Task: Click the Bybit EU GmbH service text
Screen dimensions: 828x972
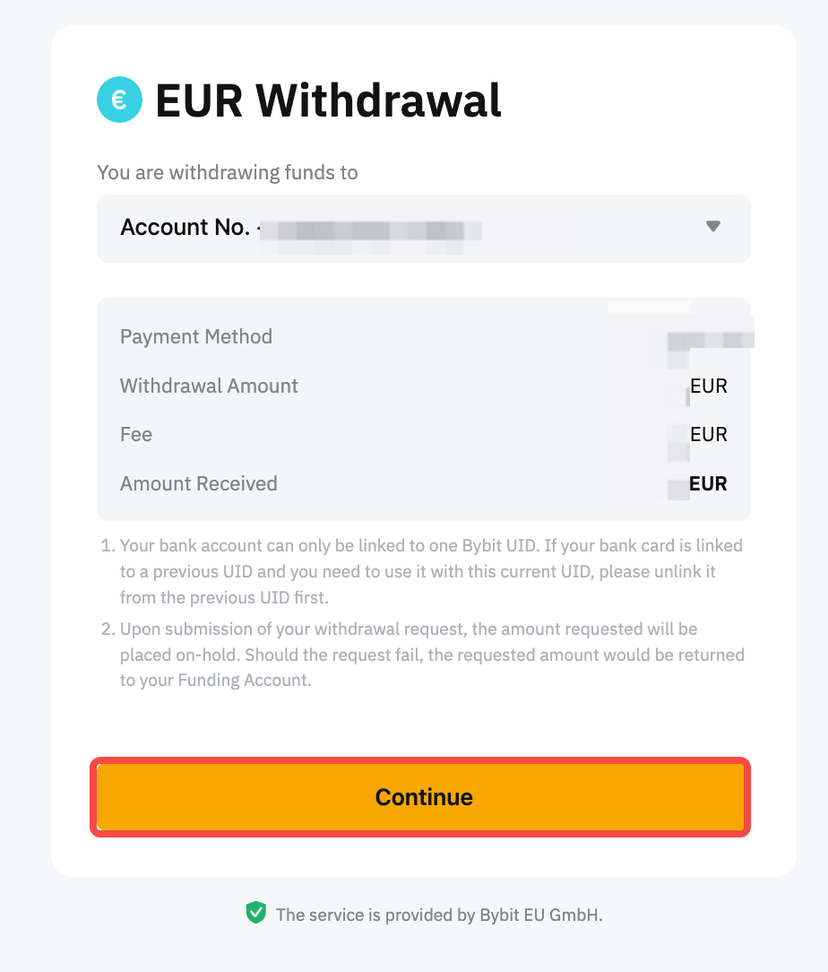Action: tap(439, 915)
